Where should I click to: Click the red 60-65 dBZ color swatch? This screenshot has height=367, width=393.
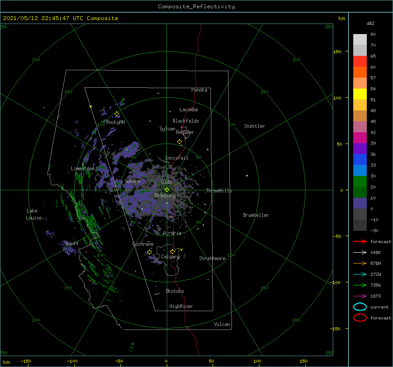click(360, 62)
